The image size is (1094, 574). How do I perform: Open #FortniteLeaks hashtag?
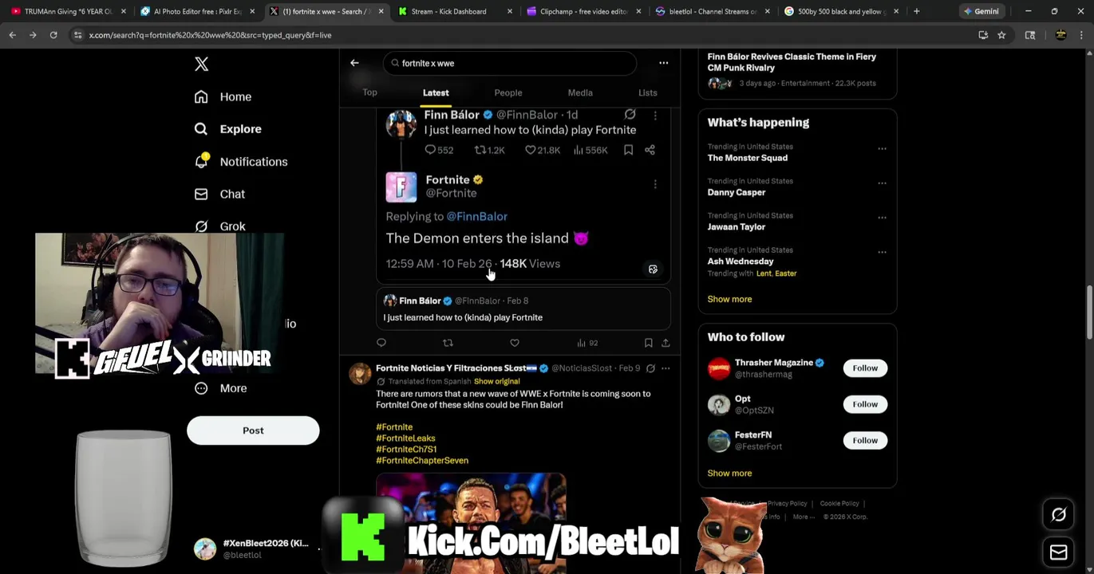(x=405, y=438)
